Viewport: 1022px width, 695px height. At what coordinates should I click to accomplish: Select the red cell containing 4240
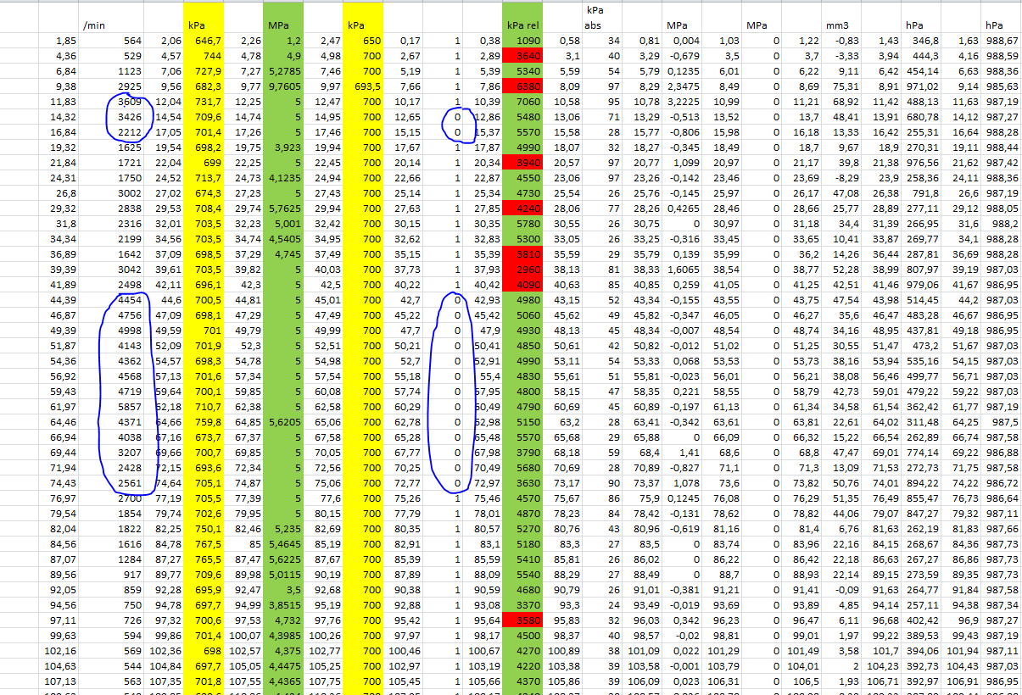tap(523, 208)
